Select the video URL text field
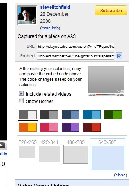The height and width of the screenshot is (186, 138). 75,46
